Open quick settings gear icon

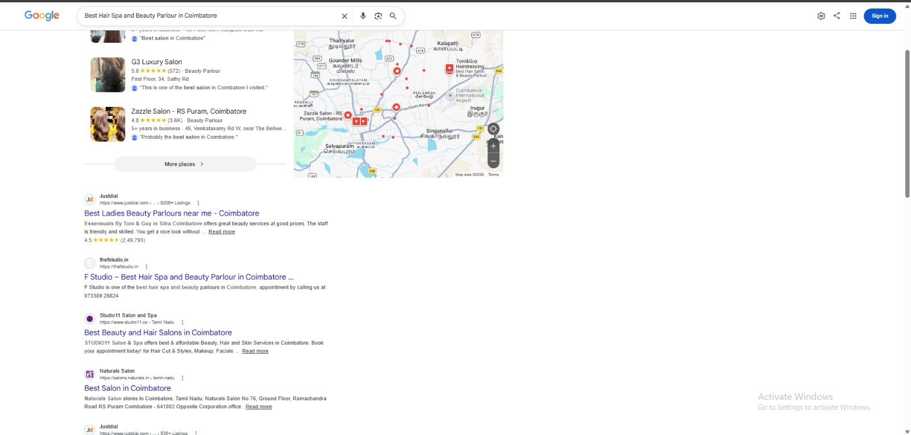(821, 16)
